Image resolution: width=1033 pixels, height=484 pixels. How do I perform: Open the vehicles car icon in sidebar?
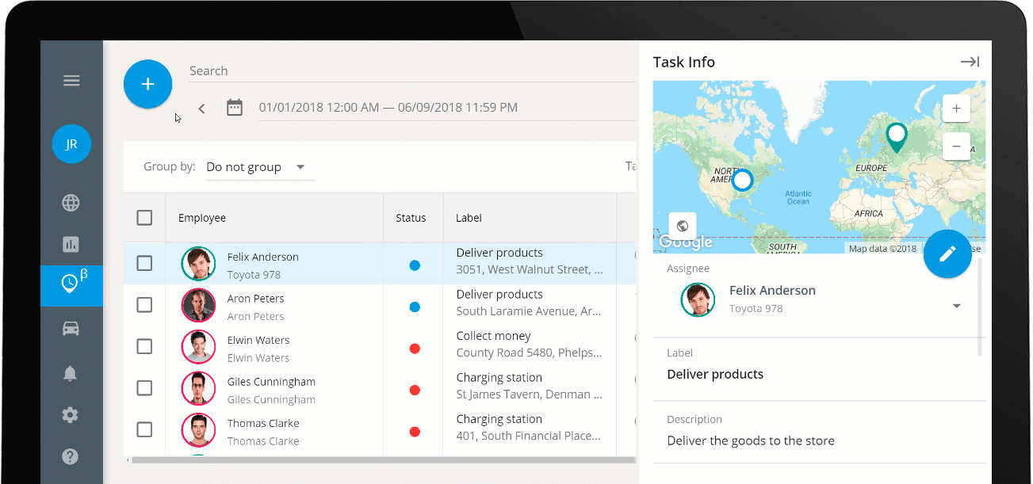tap(71, 329)
